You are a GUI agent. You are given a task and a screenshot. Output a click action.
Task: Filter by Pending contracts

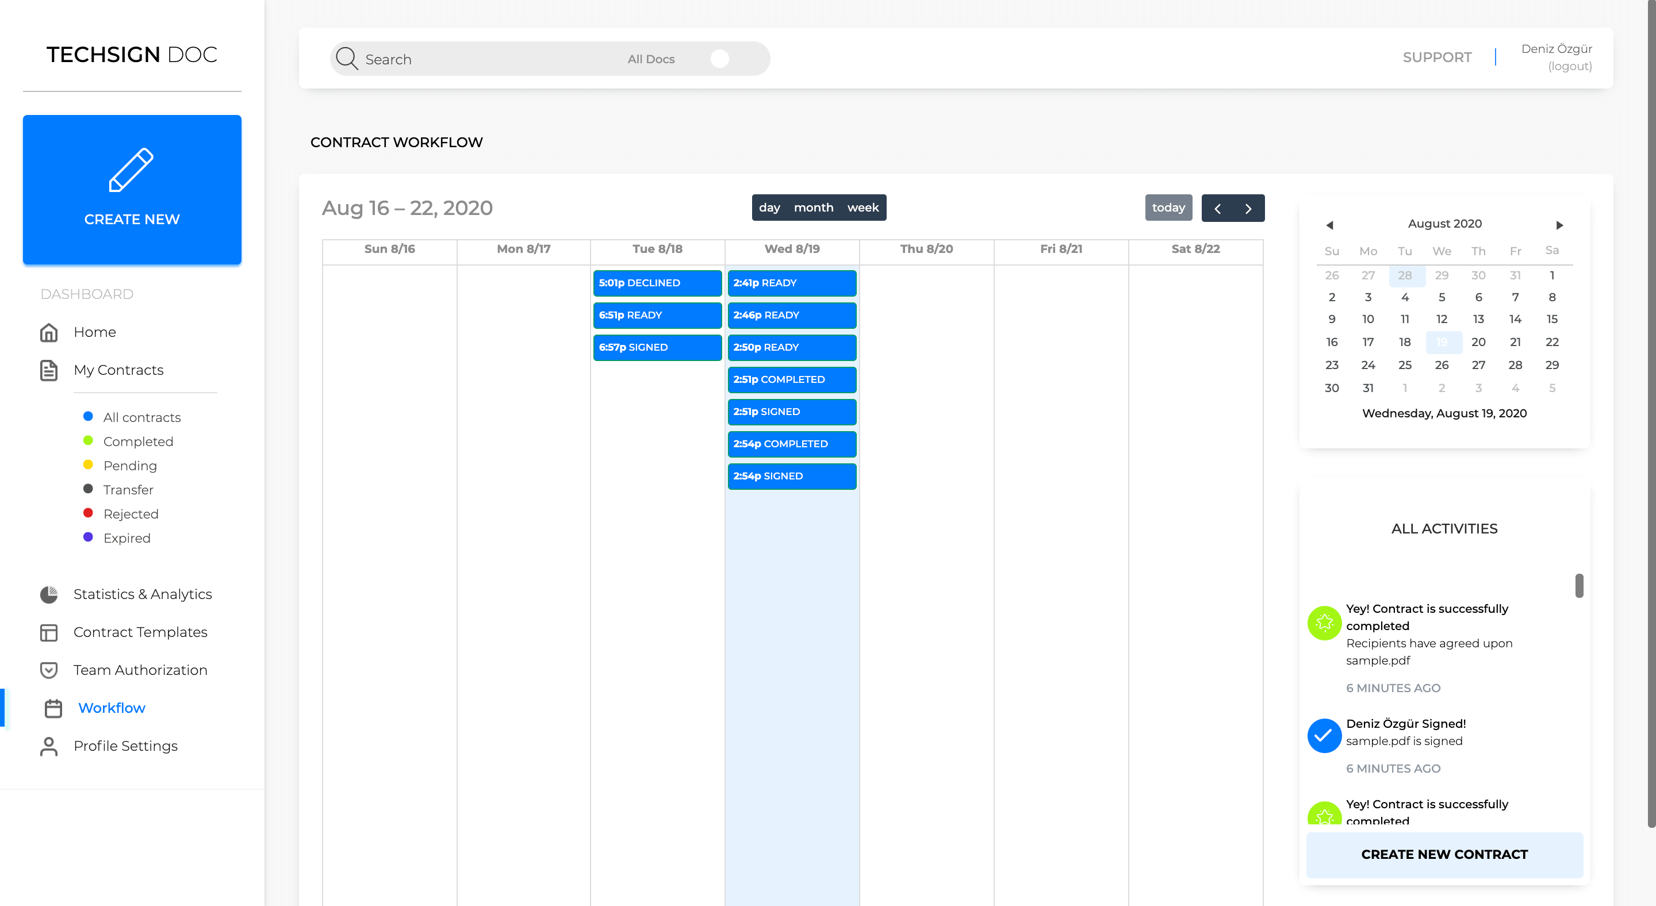pyautogui.click(x=130, y=466)
